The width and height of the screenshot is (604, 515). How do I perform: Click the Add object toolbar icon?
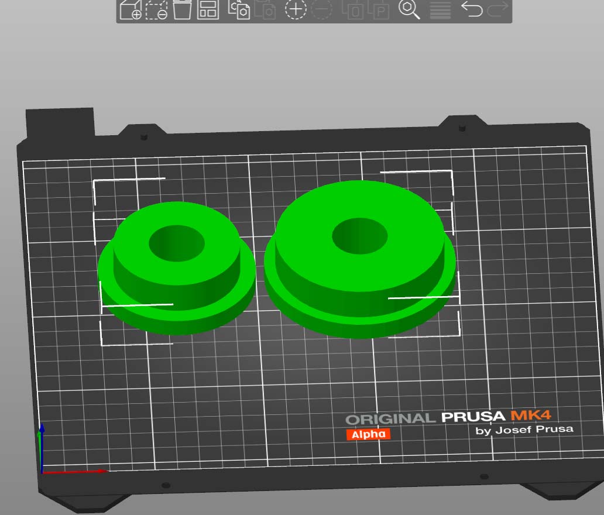click(x=131, y=9)
